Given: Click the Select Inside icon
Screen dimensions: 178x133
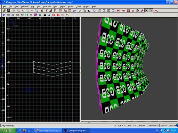Looking at the screenshot, I should pyautogui.click(x=55, y=11).
